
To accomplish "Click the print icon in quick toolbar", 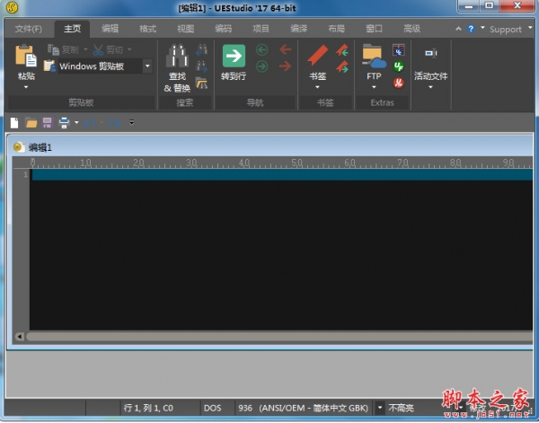I will click(x=64, y=122).
